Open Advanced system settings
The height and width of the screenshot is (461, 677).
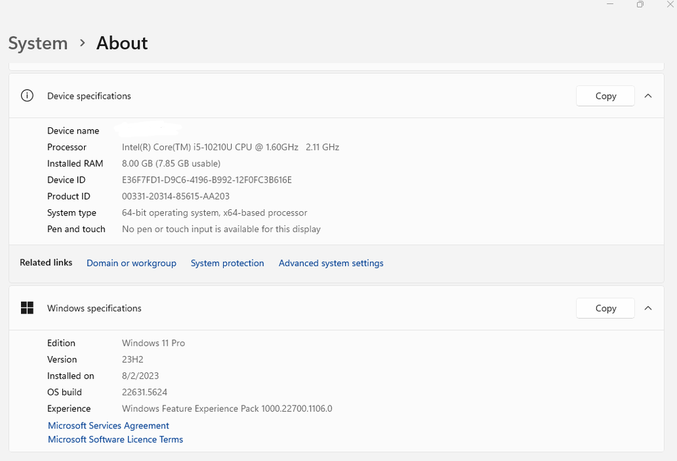331,263
